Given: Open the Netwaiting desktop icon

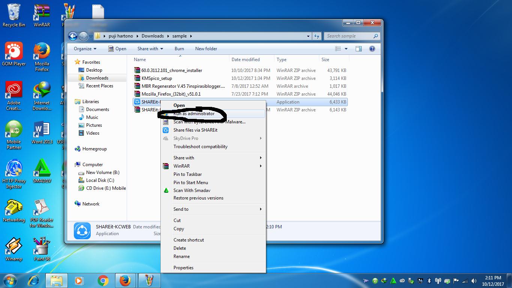Looking at the screenshot, I should pos(14,210).
